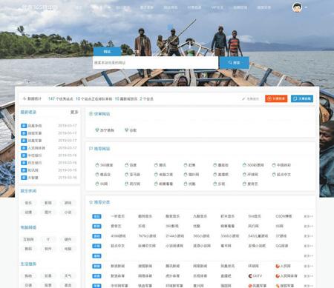The height and width of the screenshot is (288, 334).
Task: Open 腾讯新闻 link
Action: click(x=172, y=266)
